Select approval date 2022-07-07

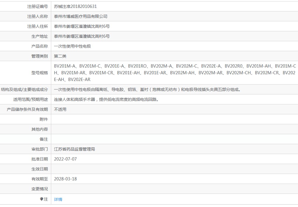tap(65, 159)
